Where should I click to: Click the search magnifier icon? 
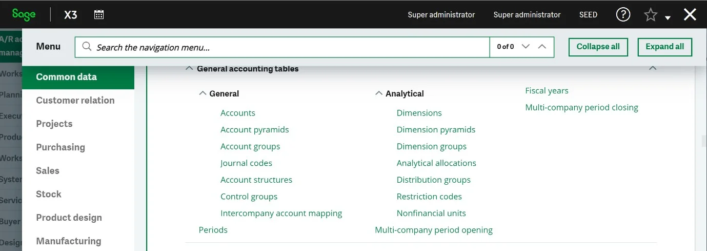[x=87, y=47]
